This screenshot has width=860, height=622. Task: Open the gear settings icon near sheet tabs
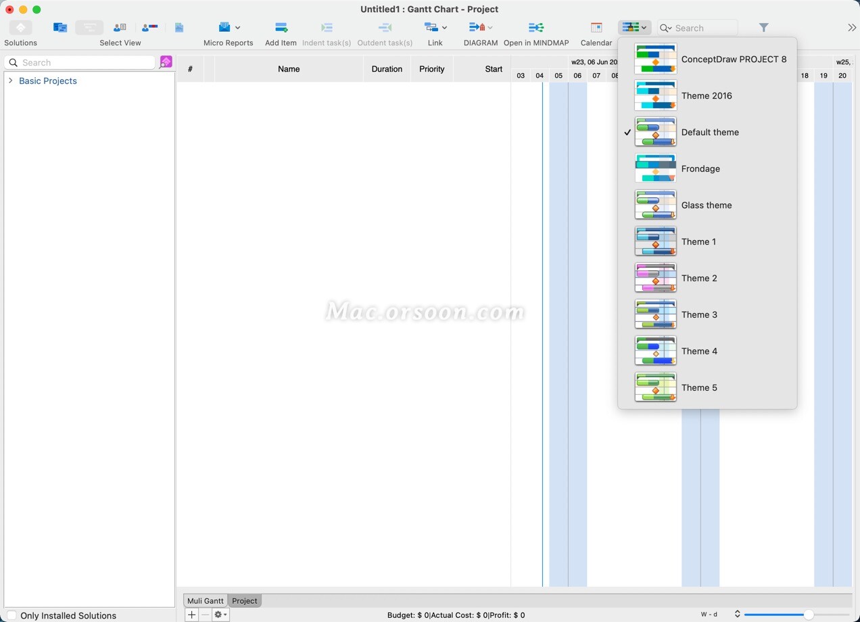pyautogui.click(x=220, y=615)
